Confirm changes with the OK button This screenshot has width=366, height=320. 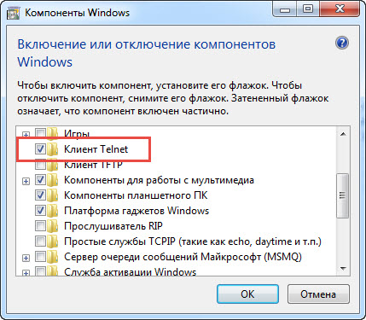point(247,294)
